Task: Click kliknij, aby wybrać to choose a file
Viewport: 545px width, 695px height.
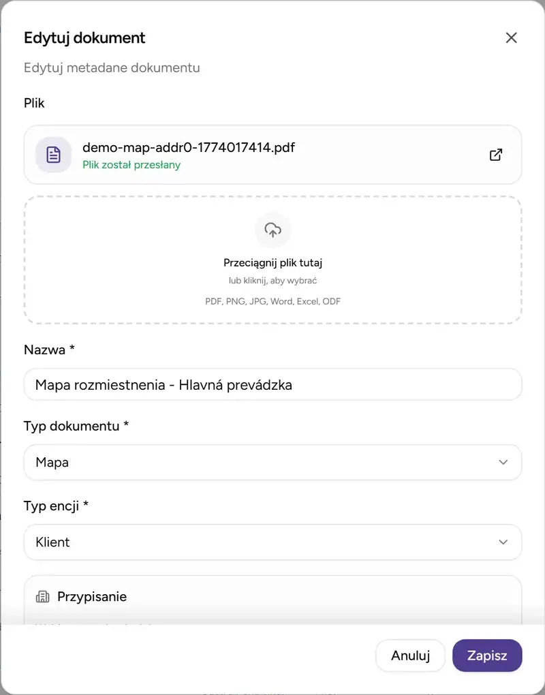Action: pos(272,280)
